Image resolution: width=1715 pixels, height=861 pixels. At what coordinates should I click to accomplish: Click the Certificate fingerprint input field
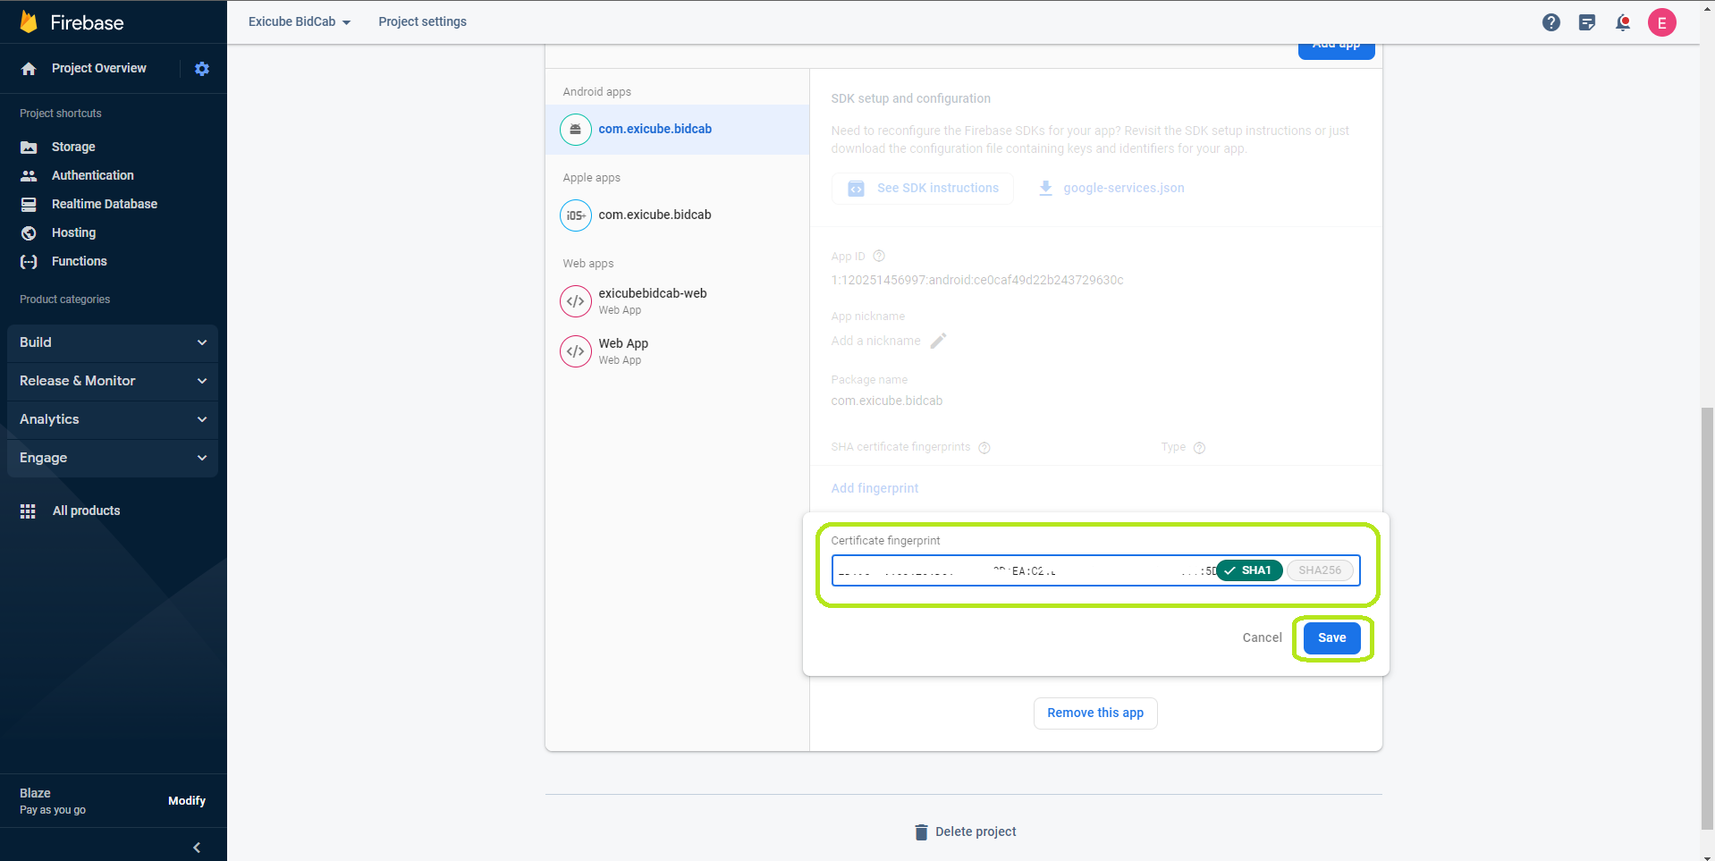coord(1019,570)
